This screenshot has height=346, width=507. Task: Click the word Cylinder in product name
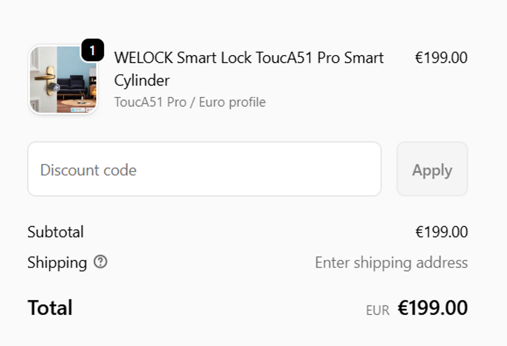141,80
